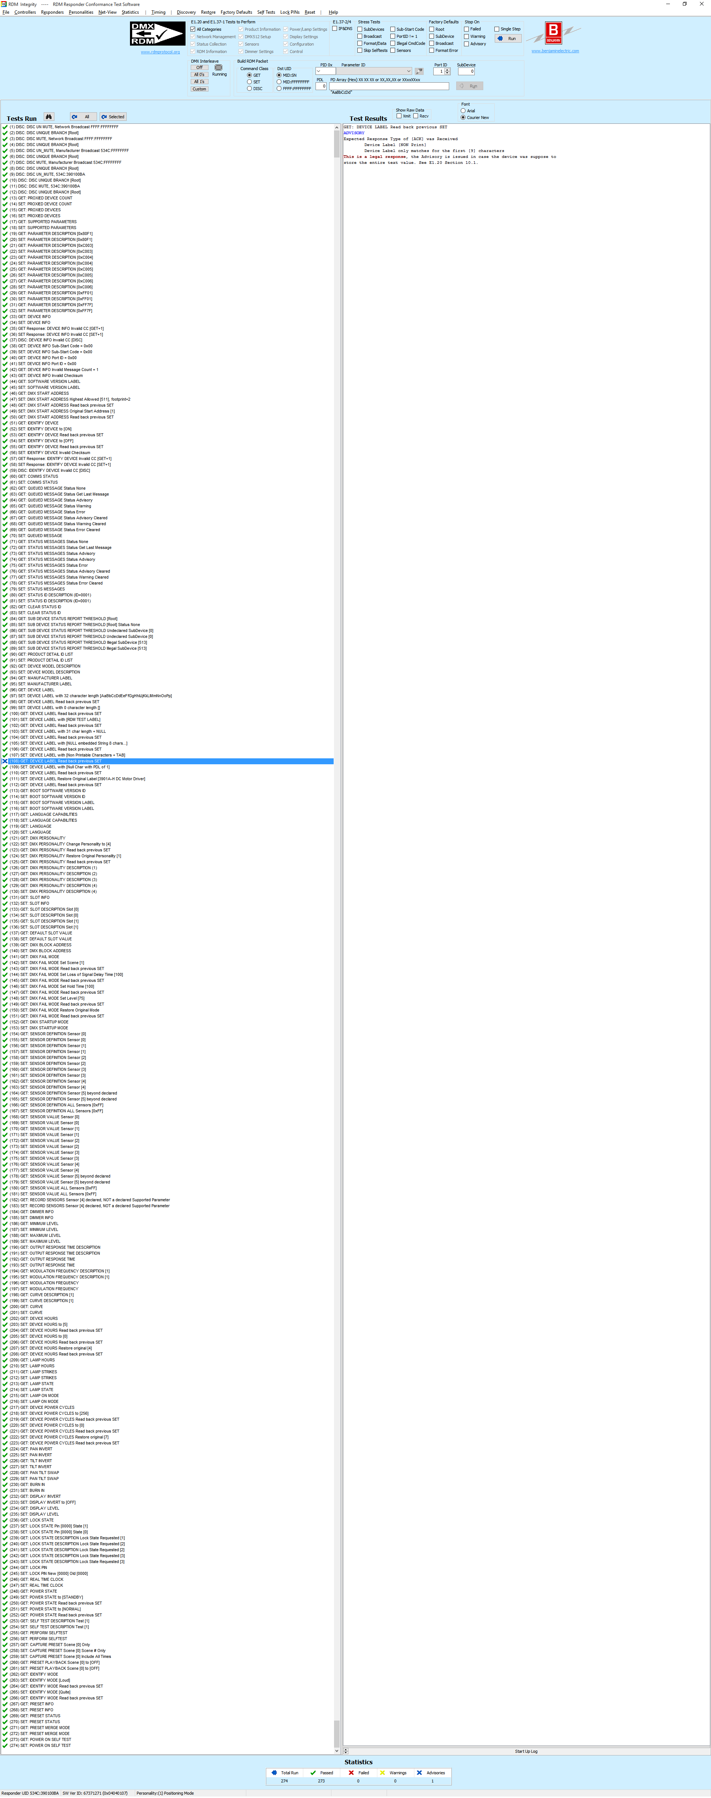Click the Advisories blue X statistics icon
711x1798 pixels.
coord(419,1772)
